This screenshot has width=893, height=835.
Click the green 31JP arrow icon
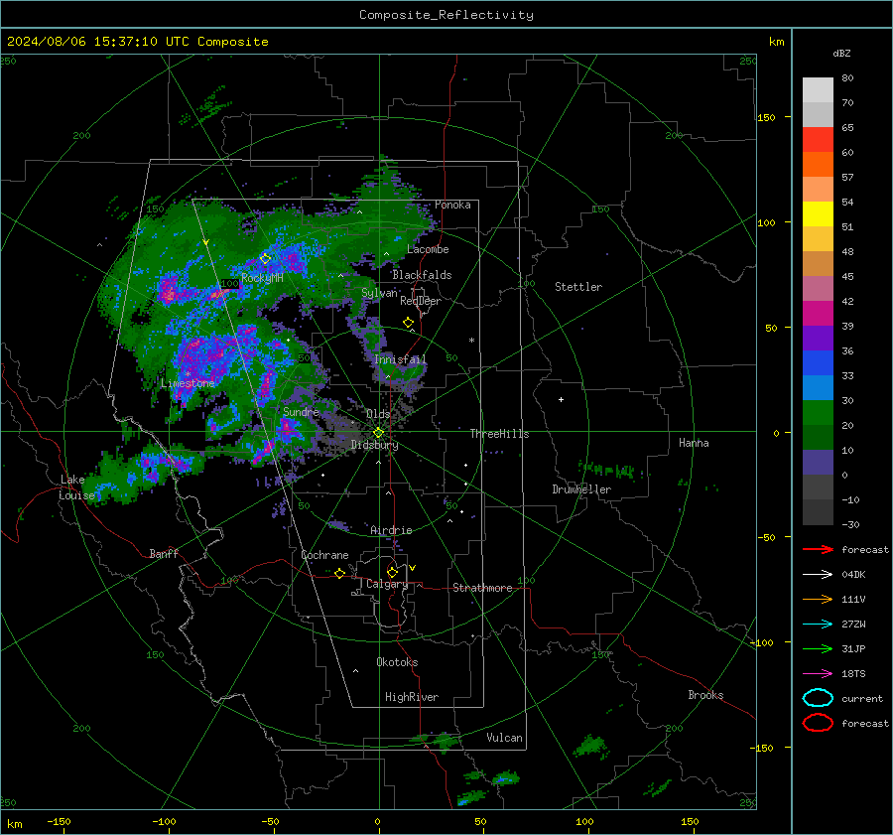[818, 648]
